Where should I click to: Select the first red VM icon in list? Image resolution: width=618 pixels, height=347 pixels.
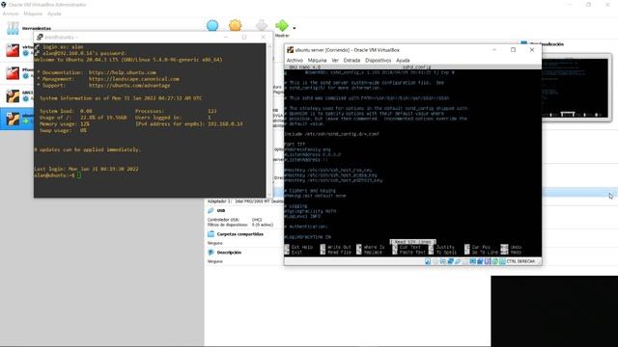(x=13, y=50)
